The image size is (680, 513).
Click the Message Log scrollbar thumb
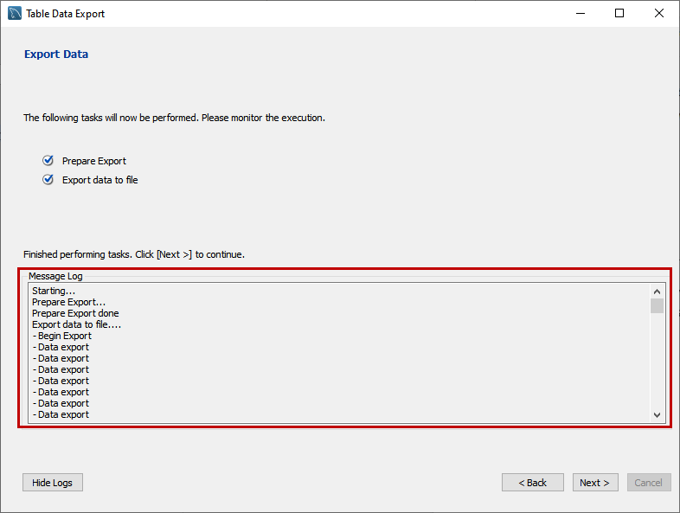tap(658, 306)
